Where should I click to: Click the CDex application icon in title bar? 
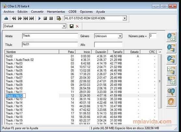coord(4,6)
